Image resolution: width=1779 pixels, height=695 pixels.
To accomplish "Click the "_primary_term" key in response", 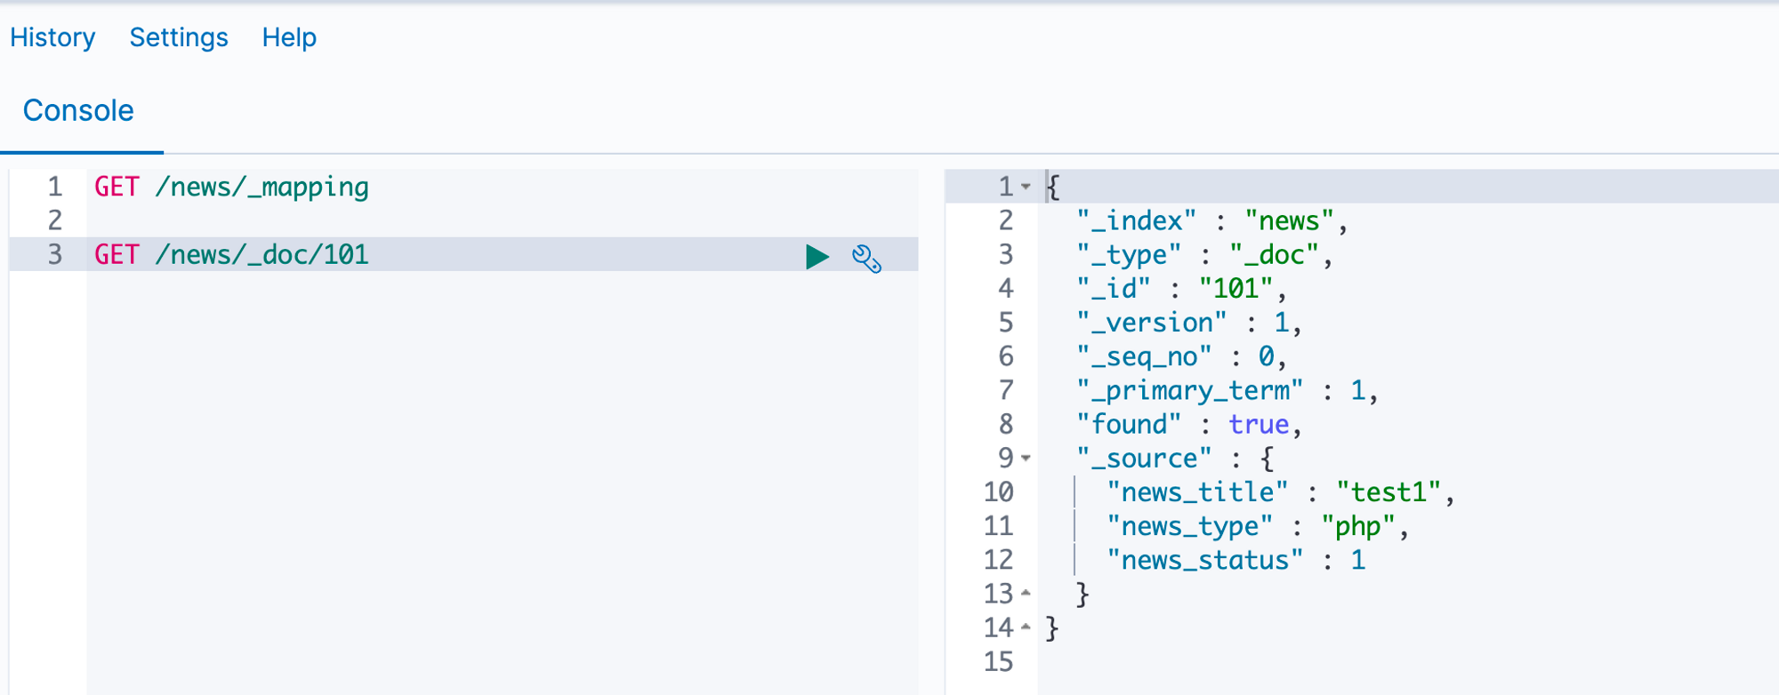I will click(x=1189, y=391).
